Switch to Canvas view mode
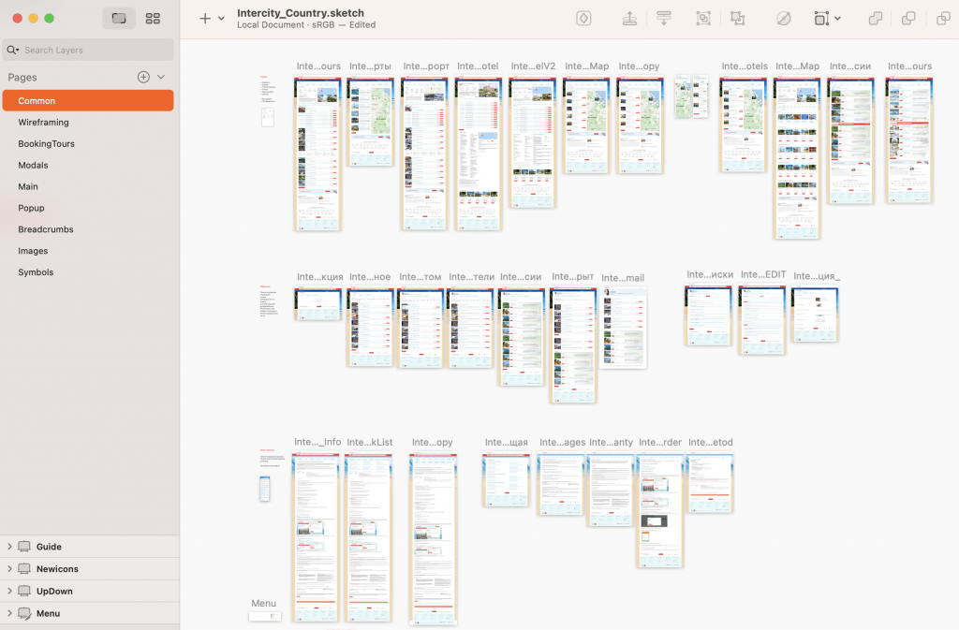The height and width of the screenshot is (630, 959). click(119, 19)
